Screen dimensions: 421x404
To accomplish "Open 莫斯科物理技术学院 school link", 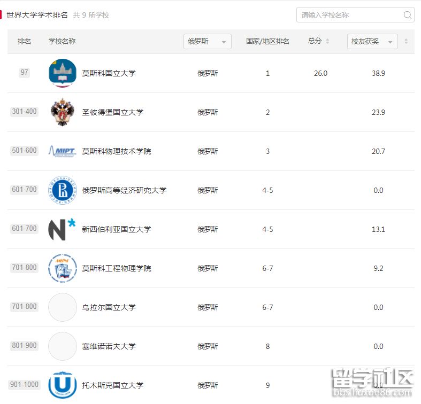I will tap(117, 151).
